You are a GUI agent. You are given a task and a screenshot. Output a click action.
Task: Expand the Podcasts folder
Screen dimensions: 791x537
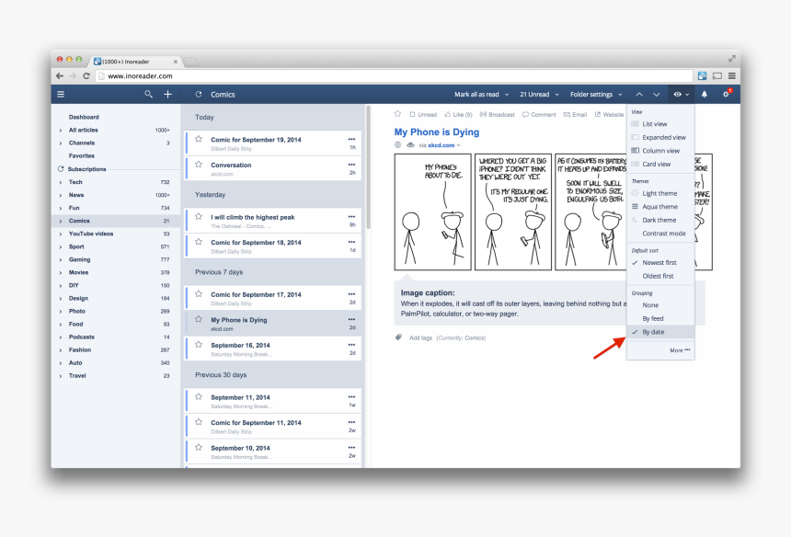pyautogui.click(x=61, y=337)
